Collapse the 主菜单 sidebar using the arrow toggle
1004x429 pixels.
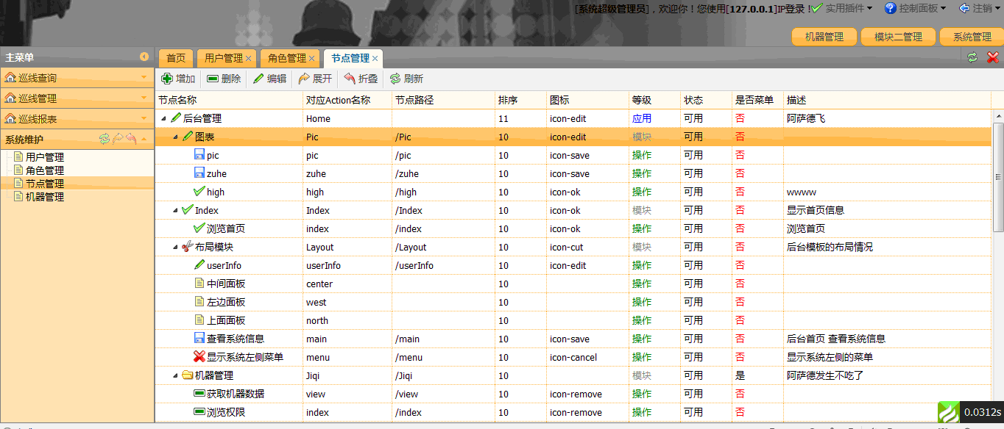[x=144, y=57]
